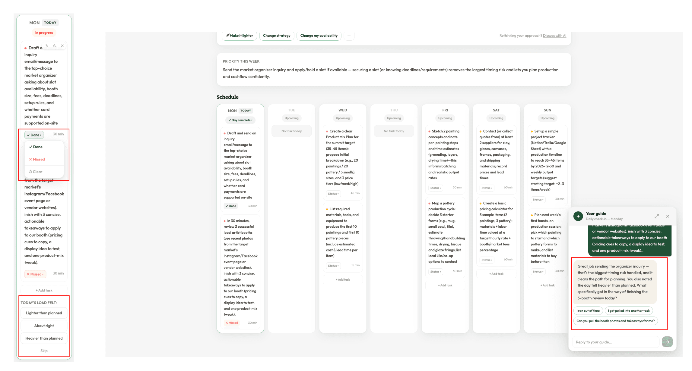
Task: Regenerate the Draft inquiry task with refresh icon
Action: point(55,46)
